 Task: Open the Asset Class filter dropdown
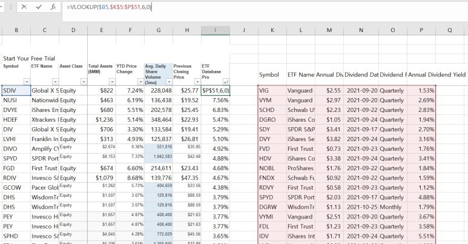[x=84, y=82]
